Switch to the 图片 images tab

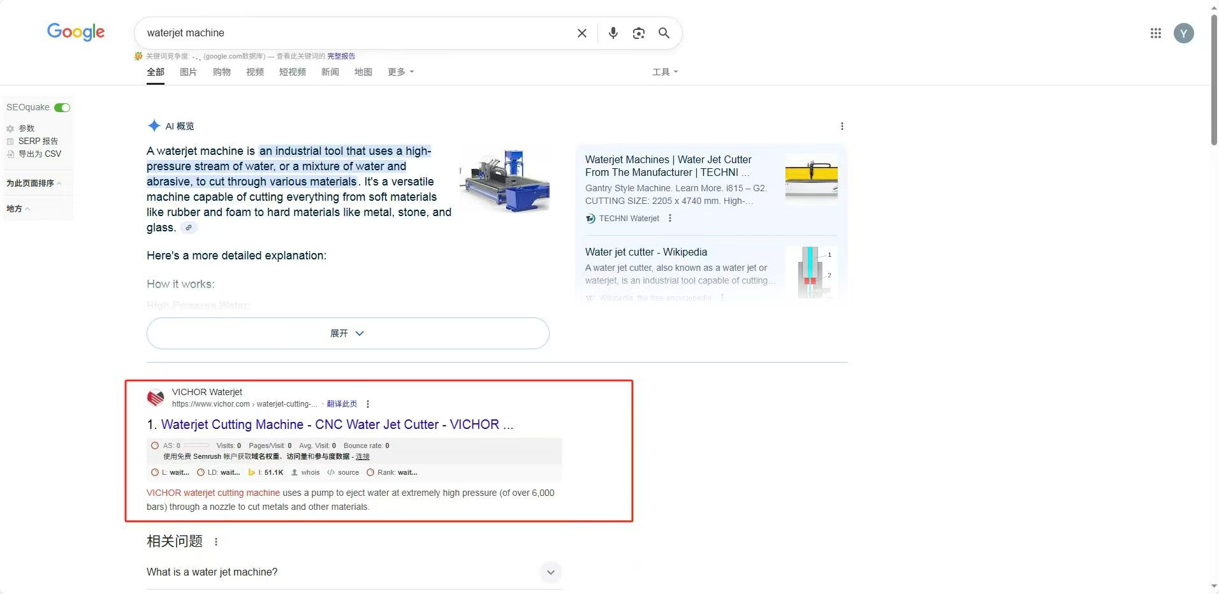[x=188, y=72]
